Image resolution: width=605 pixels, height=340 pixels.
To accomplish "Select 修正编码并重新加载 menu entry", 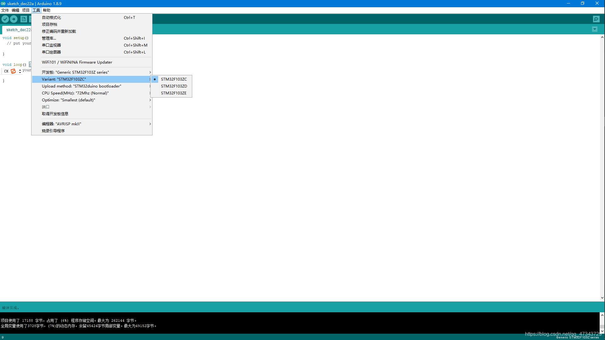I will (x=92, y=31).
